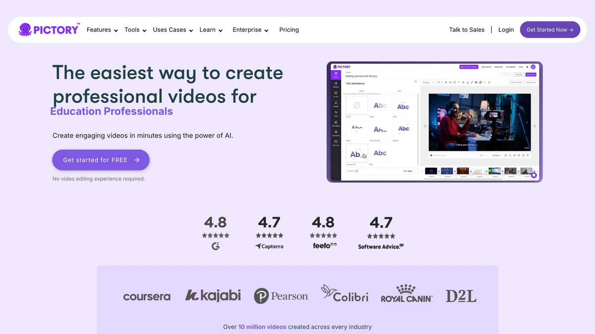Delete scene using the trash icon
The height and width of the screenshot is (334, 595).
528,155
